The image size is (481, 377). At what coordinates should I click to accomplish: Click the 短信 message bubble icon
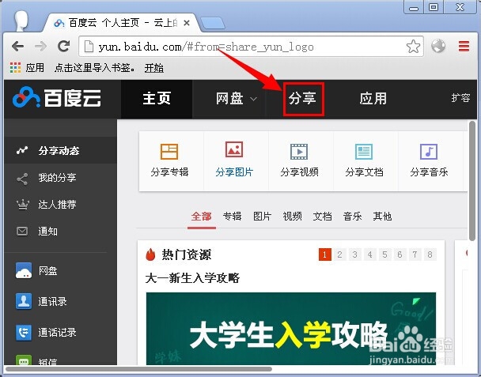tap(24, 360)
